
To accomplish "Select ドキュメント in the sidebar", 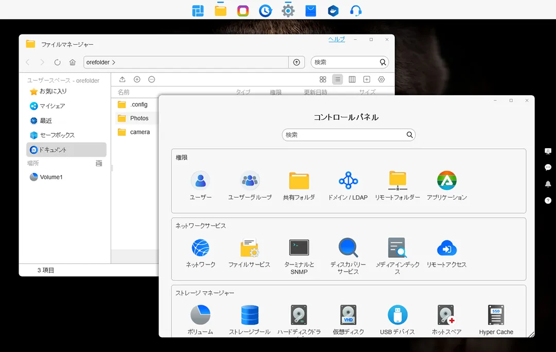I will coord(66,150).
